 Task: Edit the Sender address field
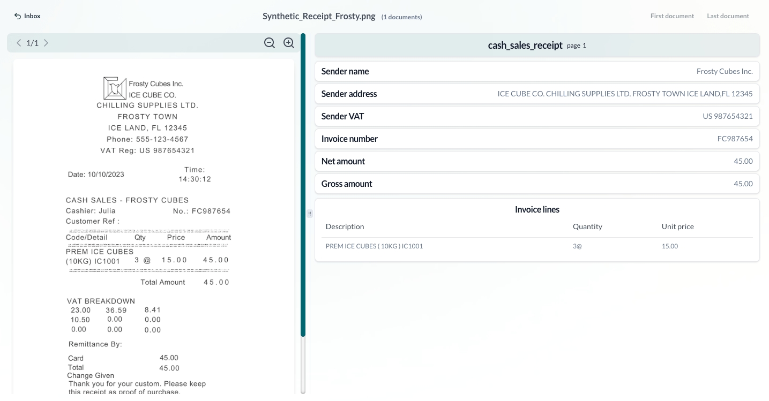click(x=625, y=94)
